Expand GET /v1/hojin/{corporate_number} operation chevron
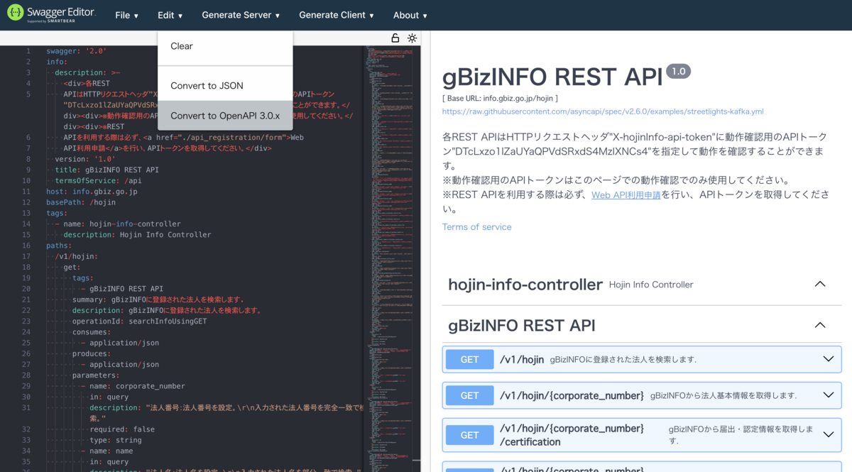The width and height of the screenshot is (852, 472). [x=828, y=395]
